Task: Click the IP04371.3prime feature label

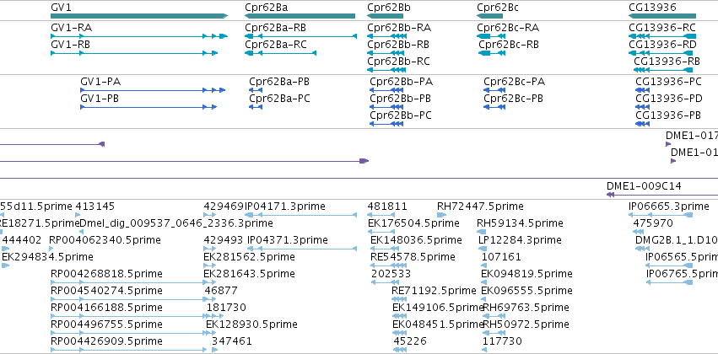Action: coord(288,240)
